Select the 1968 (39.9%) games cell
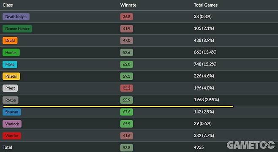The height and width of the screenshot is (152, 278). (x=206, y=100)
